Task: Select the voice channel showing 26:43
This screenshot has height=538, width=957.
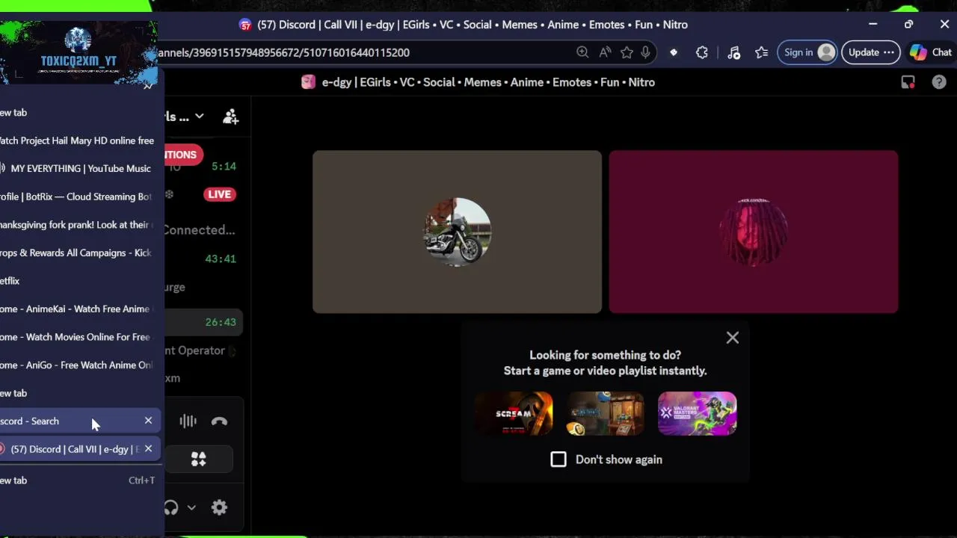Action: 203,322
